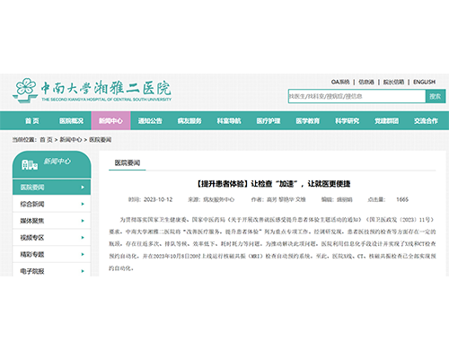Click 新闻中心 in the breadcrumb path

point(71,140)
